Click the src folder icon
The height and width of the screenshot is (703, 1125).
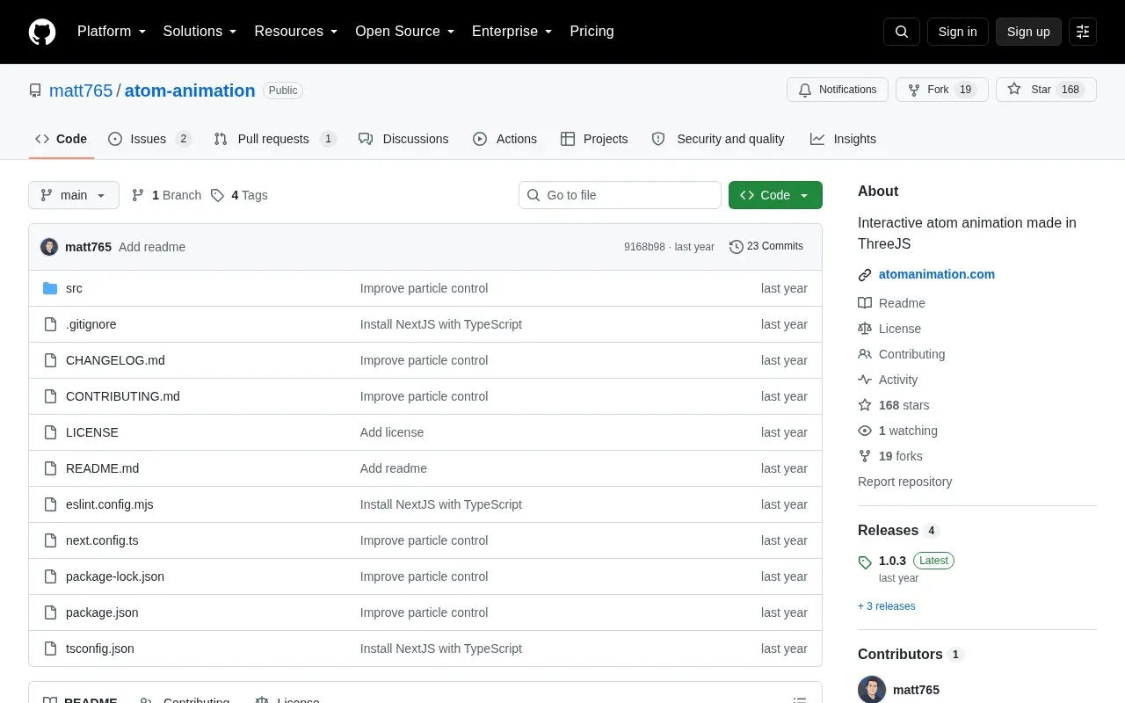pos(50,288)
